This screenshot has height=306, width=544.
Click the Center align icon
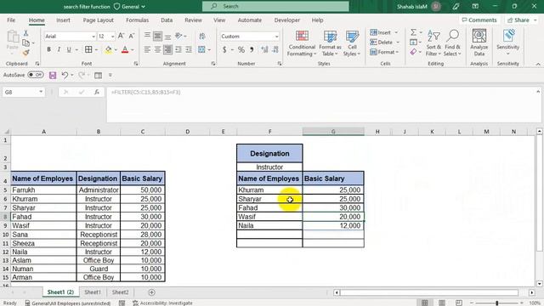pyautogui.click(x=157, y=50)
